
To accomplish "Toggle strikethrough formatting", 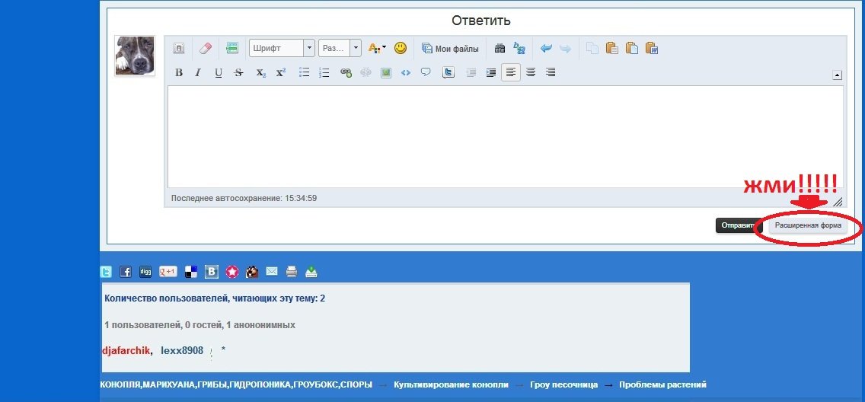I will 238,72.
